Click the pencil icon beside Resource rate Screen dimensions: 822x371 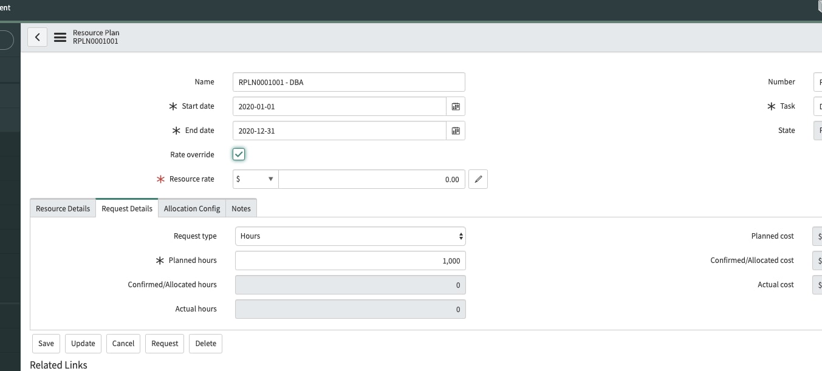(x=478, y=179)
